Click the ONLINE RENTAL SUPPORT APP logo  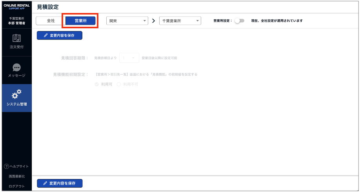pyautogui.click(x=16, y=6)
